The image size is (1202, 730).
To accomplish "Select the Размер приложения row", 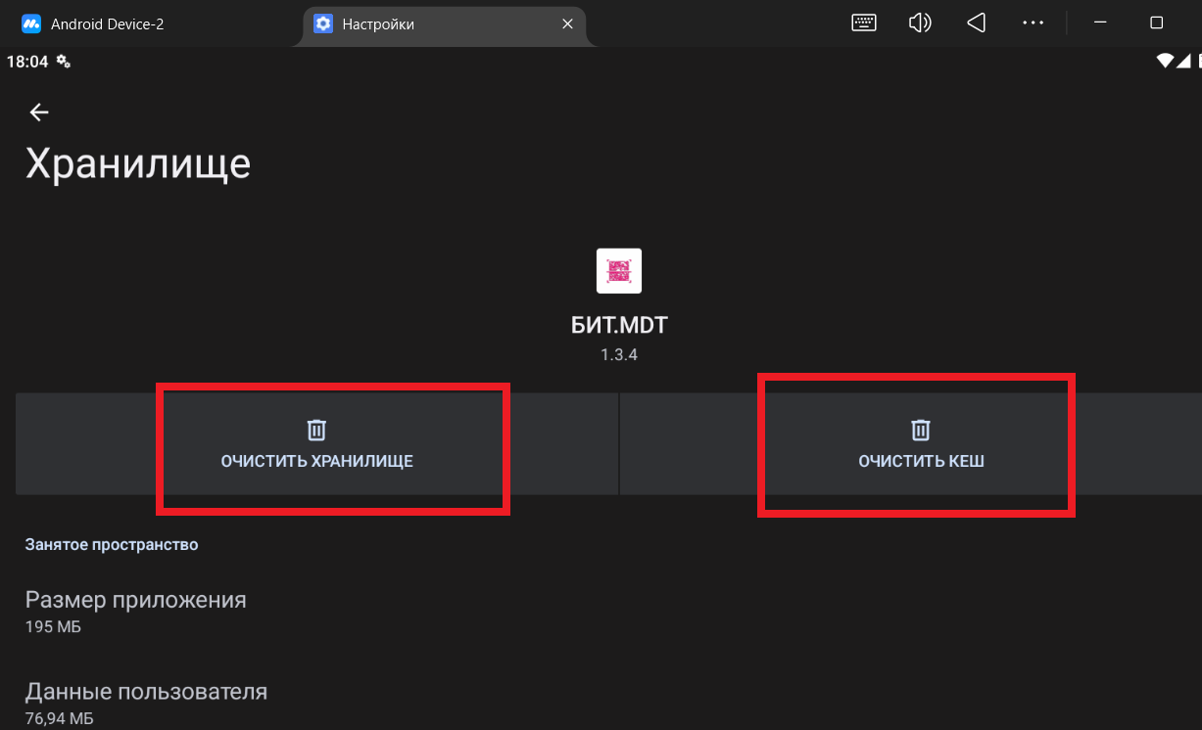I will point(136,611).
